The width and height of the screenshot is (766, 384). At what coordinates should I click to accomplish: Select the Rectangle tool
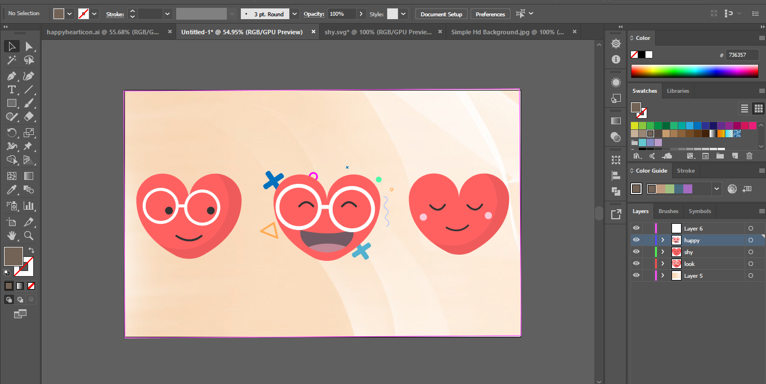(11, 103)
